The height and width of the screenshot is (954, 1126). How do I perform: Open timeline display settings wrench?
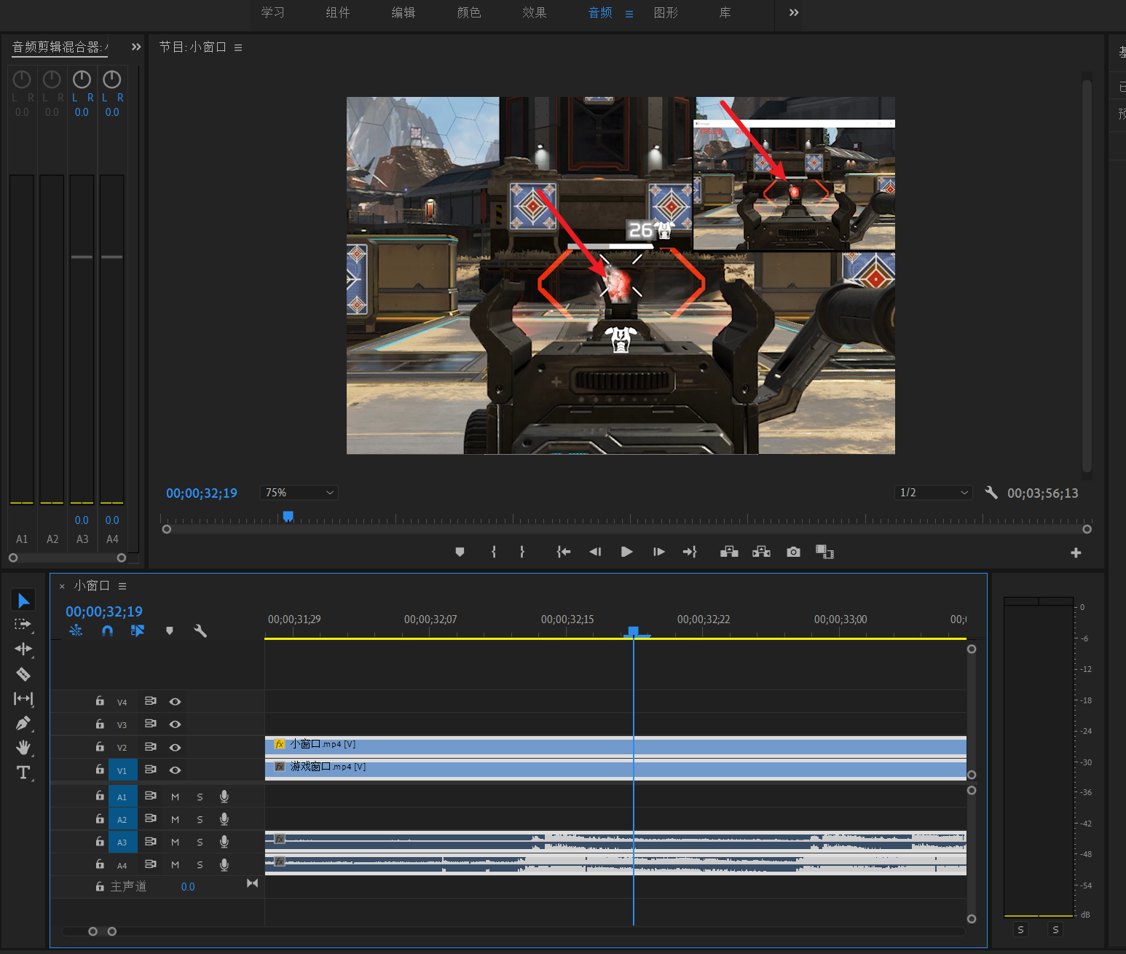click(x=200, y=631)
